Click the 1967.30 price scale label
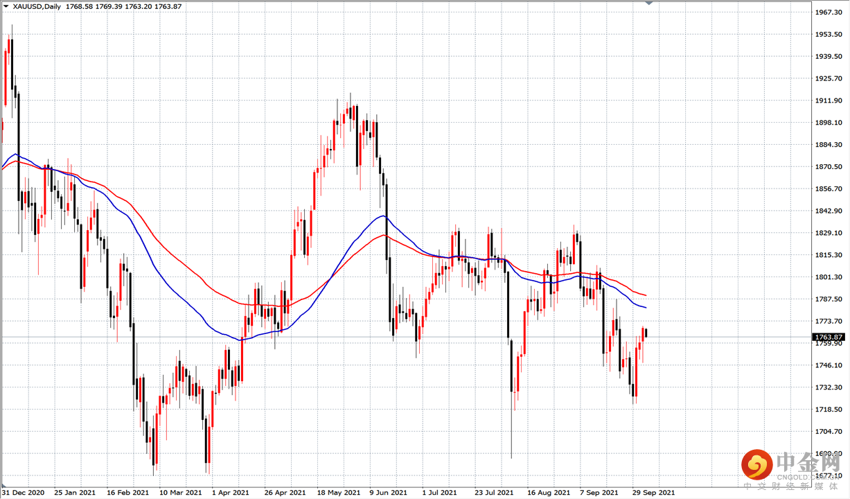Viewport: 850px width, 499px height. pyautogui.click(x=829, y=12)
